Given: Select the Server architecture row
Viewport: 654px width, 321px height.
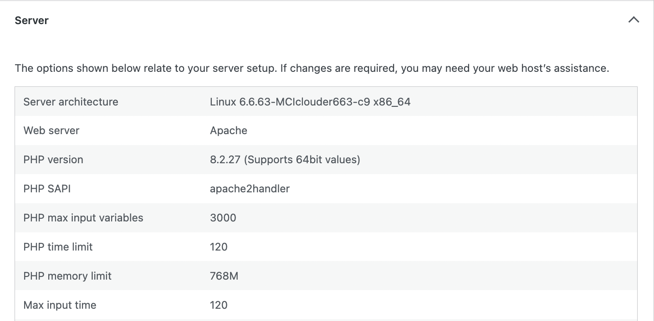Looking at the screenshot, I should pyautogui.click(x=71, y=101).
